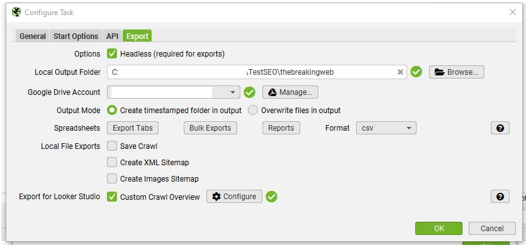Select Create timestamped folder in output
The width and height of the screenshot is (526, 245).
112,111
